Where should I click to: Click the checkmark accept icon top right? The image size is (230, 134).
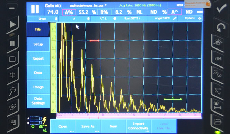coord(221,8)
